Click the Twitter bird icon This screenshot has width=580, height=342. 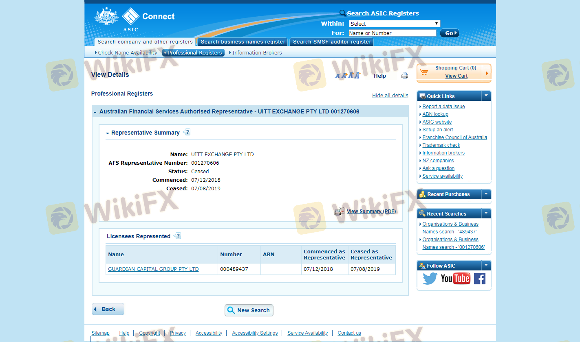tap(430, 279)
